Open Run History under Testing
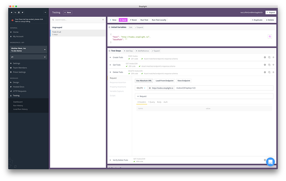Image resolution: width=286 pixels, height=181 pixels. coord(18,106)
